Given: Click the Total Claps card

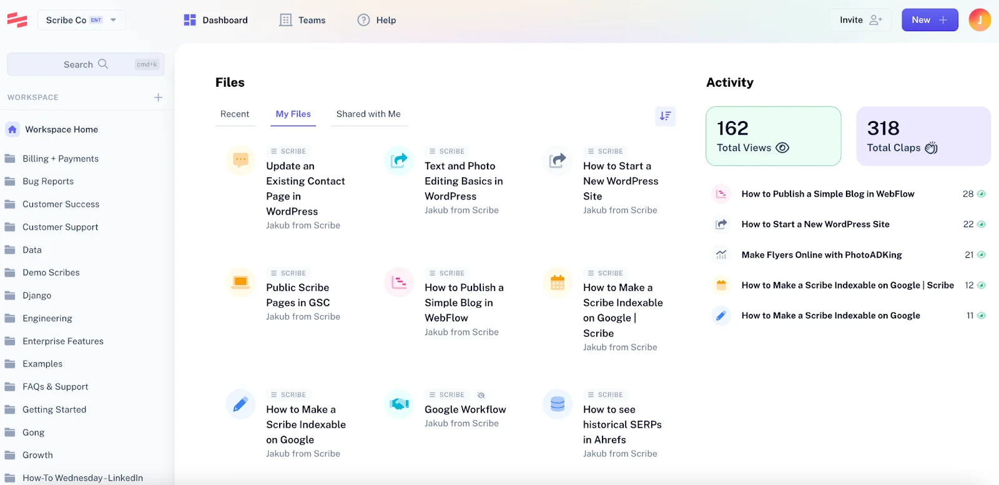Looking at the screenshot, I should 923,136.
